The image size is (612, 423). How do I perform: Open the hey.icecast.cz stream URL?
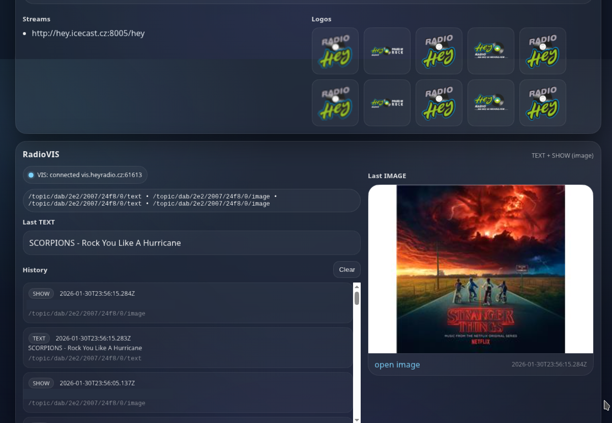click(x=88, y=34)
